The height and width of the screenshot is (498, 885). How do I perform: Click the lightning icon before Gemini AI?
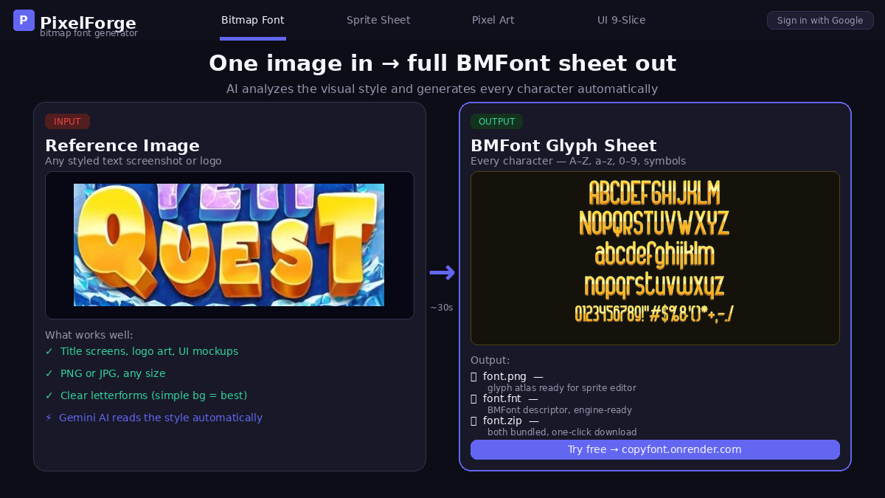click(x=49, y=418)
